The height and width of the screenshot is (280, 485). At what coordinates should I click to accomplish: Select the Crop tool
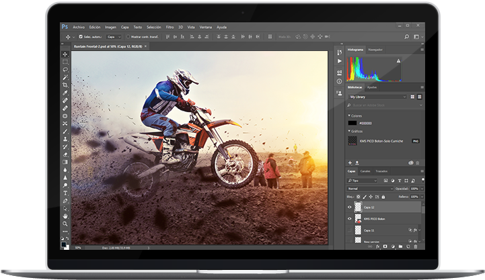coord(65,85)
